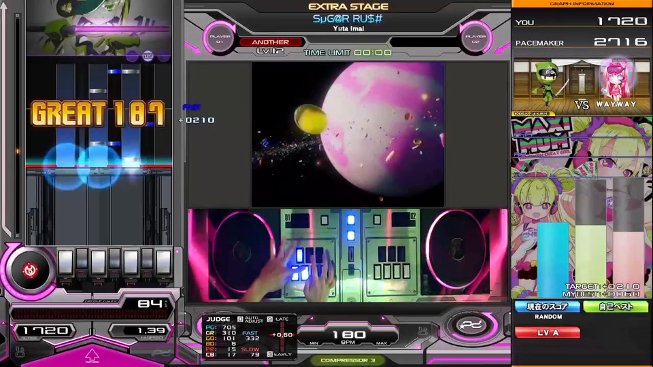
Task: Click the LATE count number box
Action: [270, 319]
